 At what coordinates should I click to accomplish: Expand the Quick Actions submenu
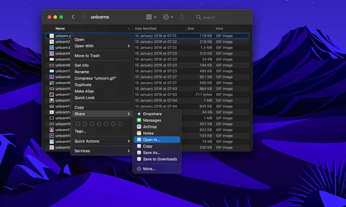(102, 141)
